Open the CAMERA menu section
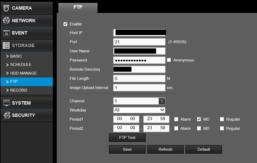 [27, 8]
